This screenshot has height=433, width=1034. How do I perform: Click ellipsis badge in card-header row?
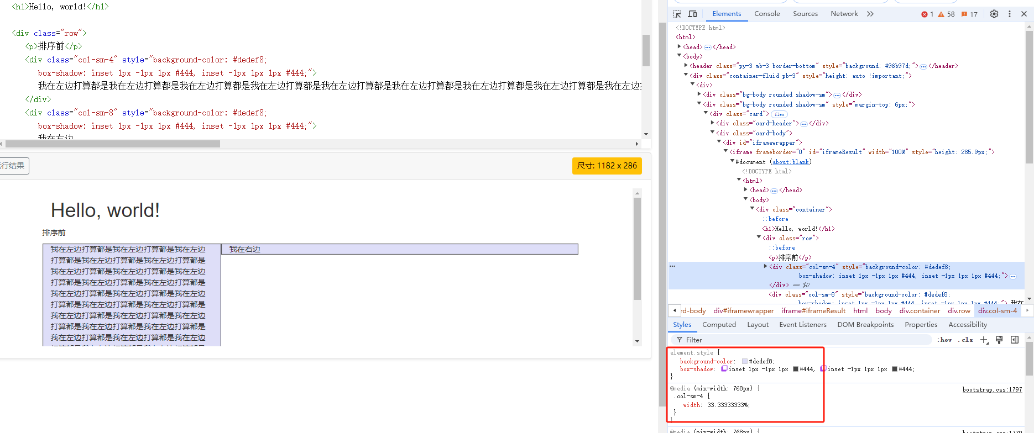pos(804,124)
